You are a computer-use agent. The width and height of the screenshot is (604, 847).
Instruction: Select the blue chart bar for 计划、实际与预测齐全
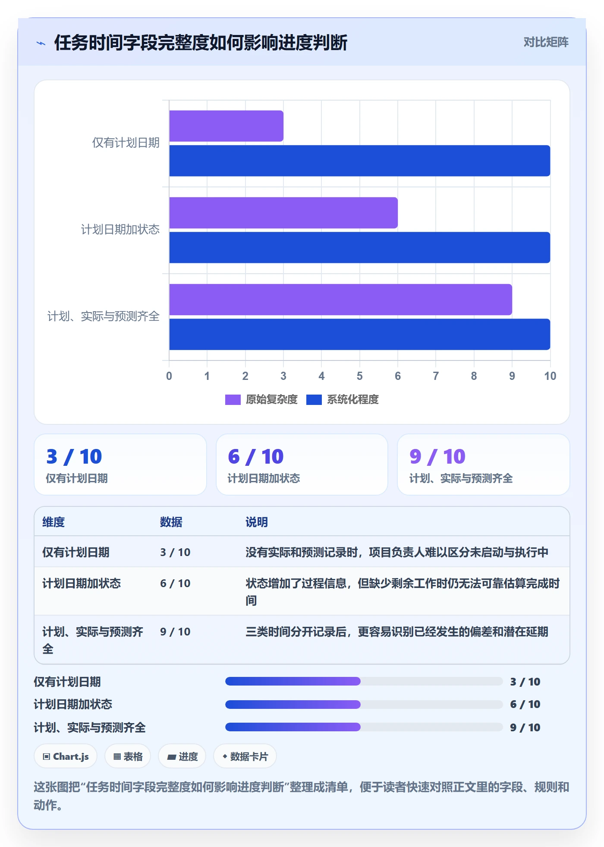click(x=359, y=334)
